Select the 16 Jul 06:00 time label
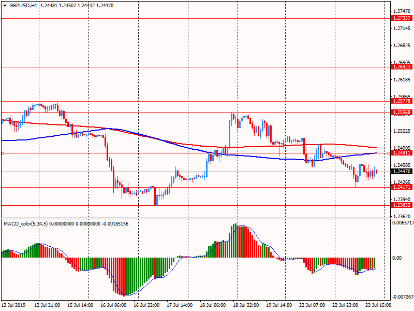 [113, 305]
